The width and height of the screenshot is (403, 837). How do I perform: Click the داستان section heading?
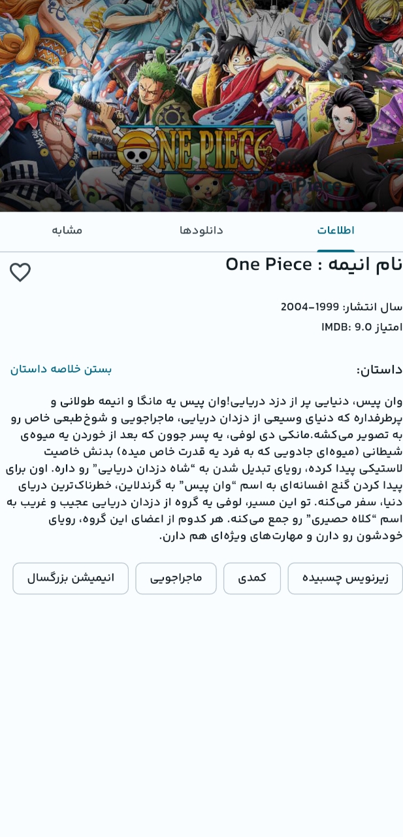(379, 370)
